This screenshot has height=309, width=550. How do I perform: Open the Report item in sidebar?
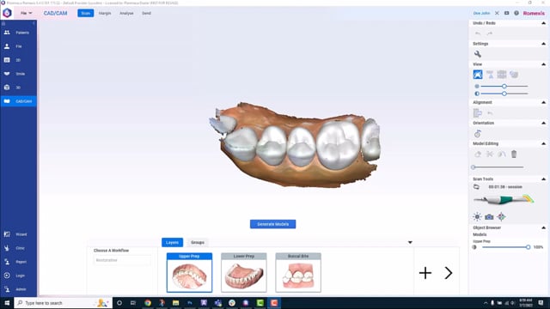click(18, 262)
